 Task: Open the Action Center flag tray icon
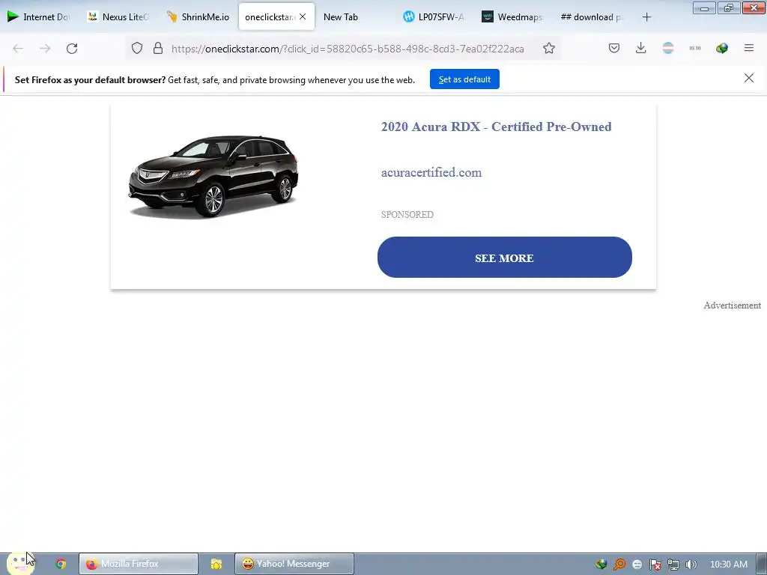655,565
